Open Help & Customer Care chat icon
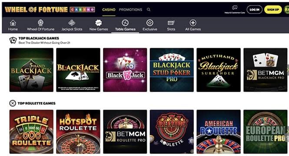Image resolution: width=289 pixels, height=156 pixels. [x=235, y=7]
